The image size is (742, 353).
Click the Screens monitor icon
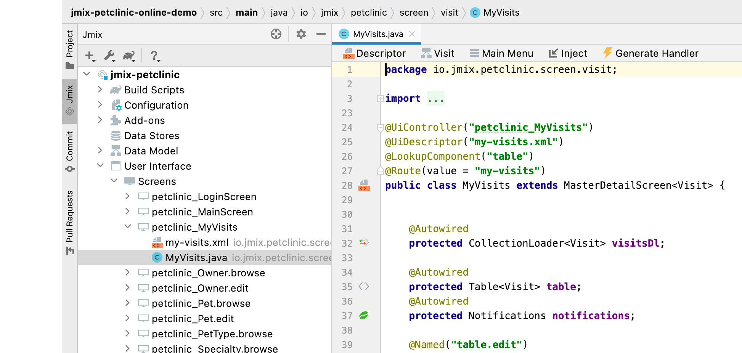(x=130, y=181)
